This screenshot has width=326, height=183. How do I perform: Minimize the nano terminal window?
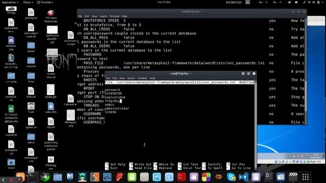point(243,73)
